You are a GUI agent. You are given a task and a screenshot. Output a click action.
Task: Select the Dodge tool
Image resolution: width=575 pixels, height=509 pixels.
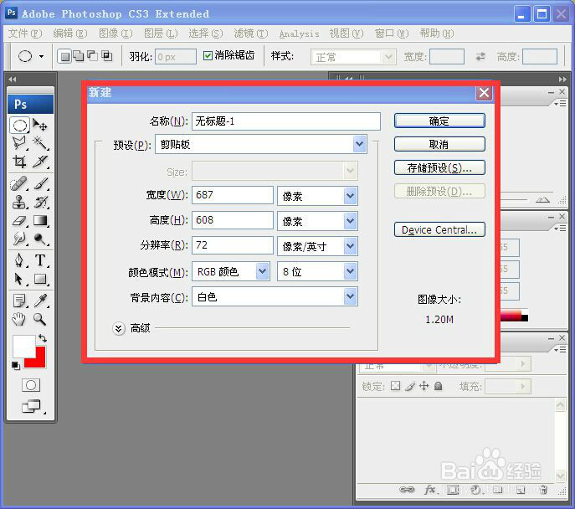click(x=40, y=239)
